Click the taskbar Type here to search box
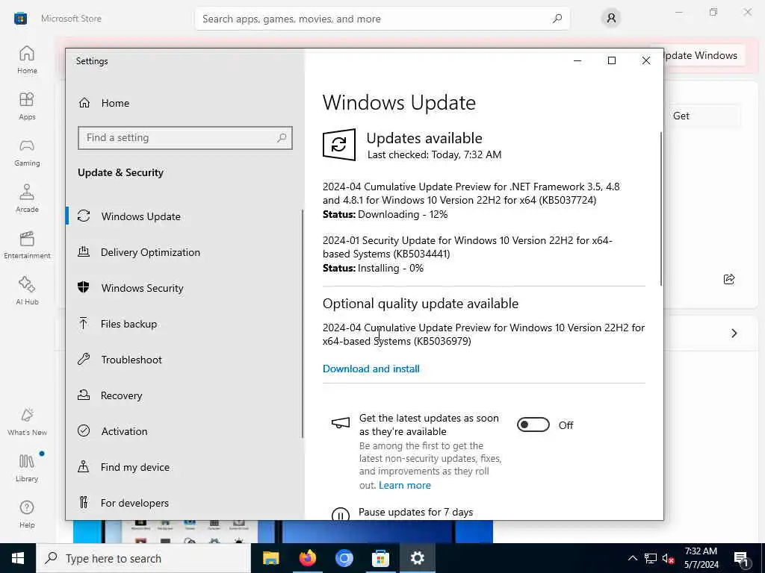765x573 pixels. 143,558
